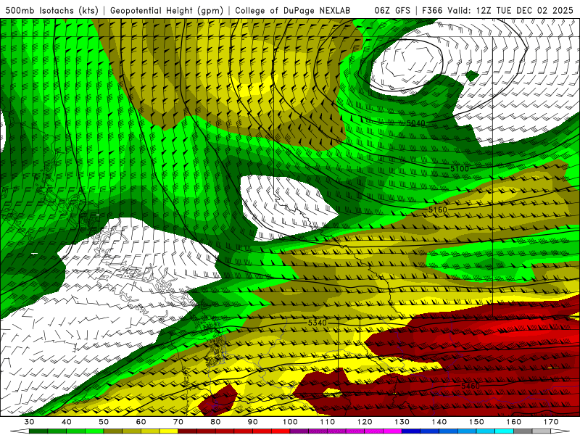Click the 30 value on the color scale
Screen dimensions: 580x435
point(29,422)
